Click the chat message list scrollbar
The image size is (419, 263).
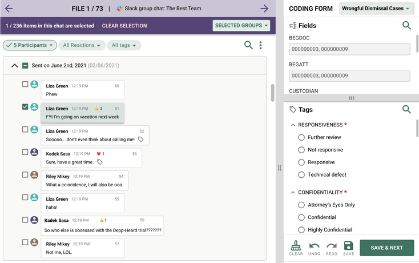click(x=272, y=93)
